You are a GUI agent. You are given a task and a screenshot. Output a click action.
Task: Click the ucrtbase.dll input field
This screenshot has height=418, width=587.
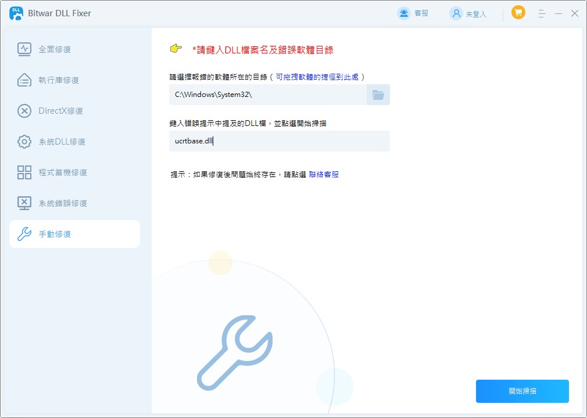pyautogui.click(x=279, y=141)
